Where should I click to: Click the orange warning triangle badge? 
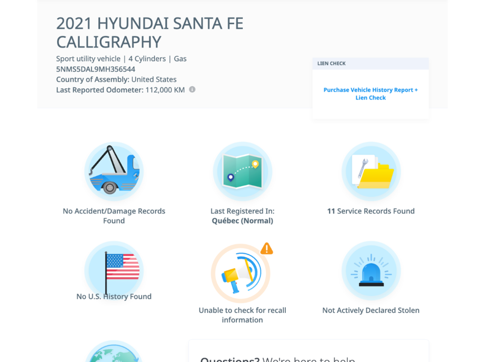(267, 248)
